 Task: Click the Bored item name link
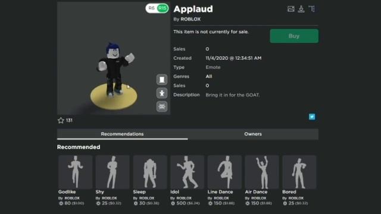coord(289,192)
